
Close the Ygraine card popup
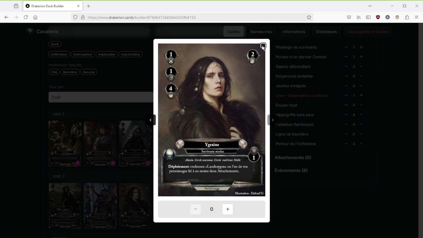coord(263,46)
